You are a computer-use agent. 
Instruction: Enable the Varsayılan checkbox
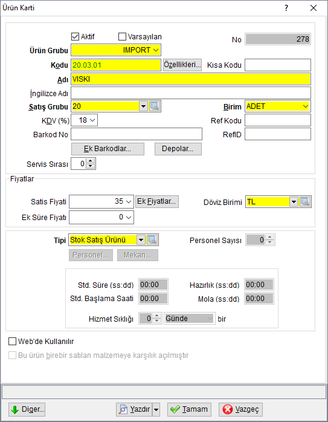[122, 37]
